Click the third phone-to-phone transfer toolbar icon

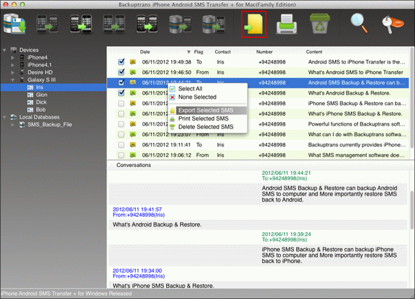click(x=114, y=24)
